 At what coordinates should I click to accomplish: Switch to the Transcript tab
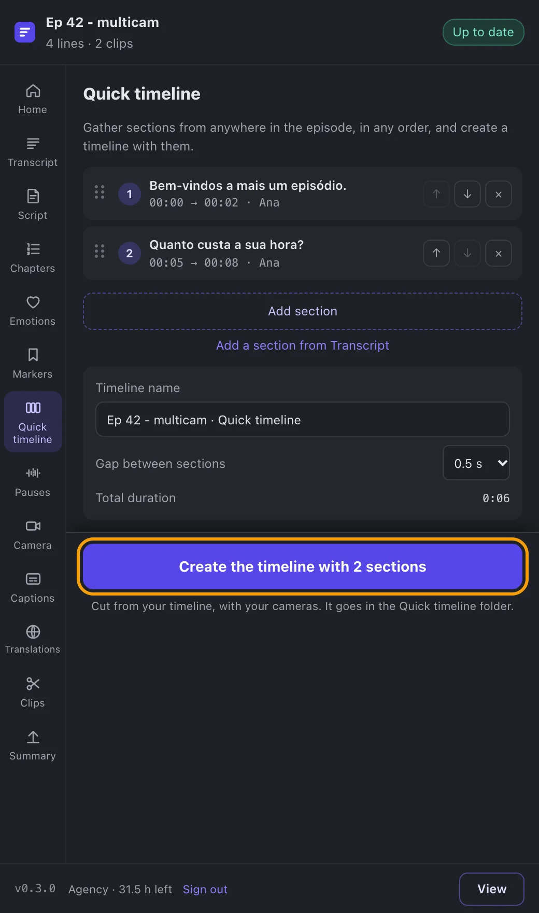(x=33, y=153)
